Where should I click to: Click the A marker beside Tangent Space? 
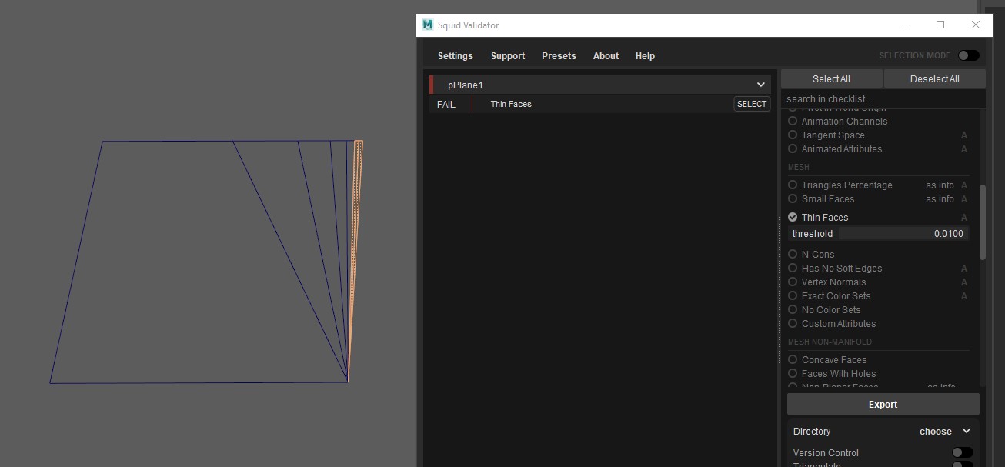tap(964, 135)
